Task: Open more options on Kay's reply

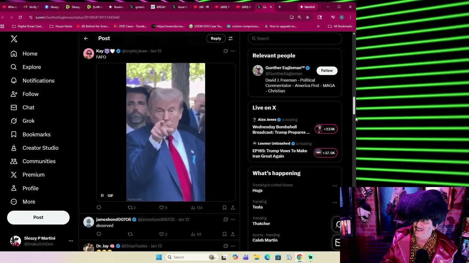Action: (233, 51)
